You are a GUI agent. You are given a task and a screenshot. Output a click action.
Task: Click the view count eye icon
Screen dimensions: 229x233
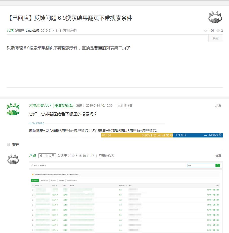(x=206, y=31)
